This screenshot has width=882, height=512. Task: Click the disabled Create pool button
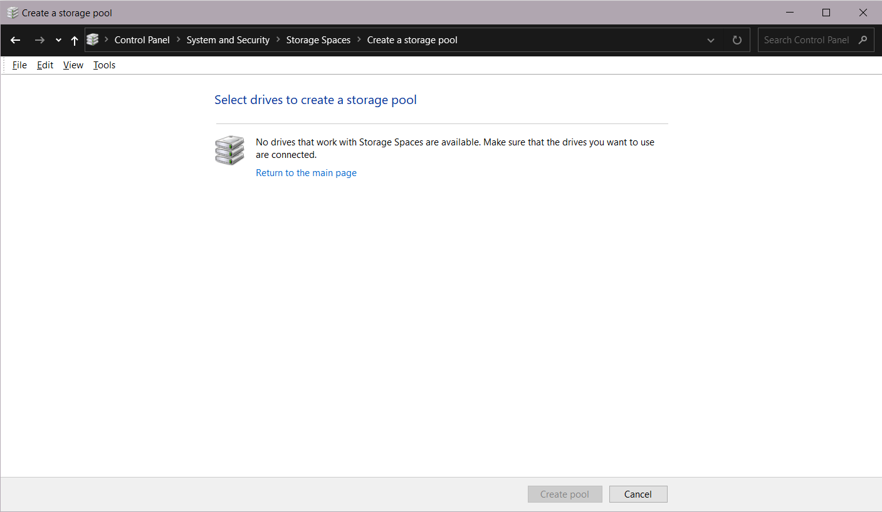(x=565, y=494)
